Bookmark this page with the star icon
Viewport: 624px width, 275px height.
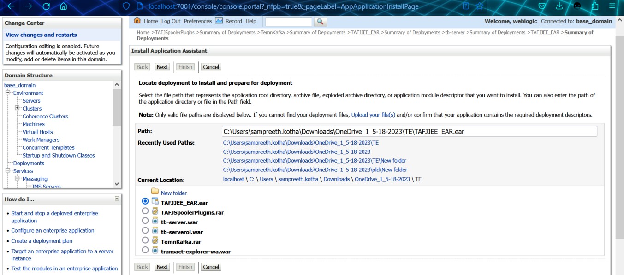[480, 6]
